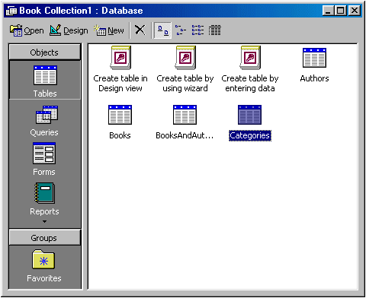The image size is (366, 298).
Task: Click the Design view toolbar button
Action: tap(69, 30)
